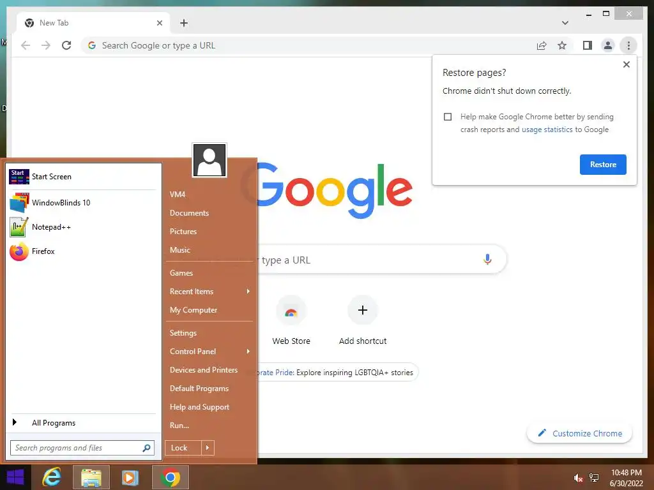The height and width of the screenshot is (490, 654).
Task: Open Internet Explorer from taskbar
Action: click(52, 477)
